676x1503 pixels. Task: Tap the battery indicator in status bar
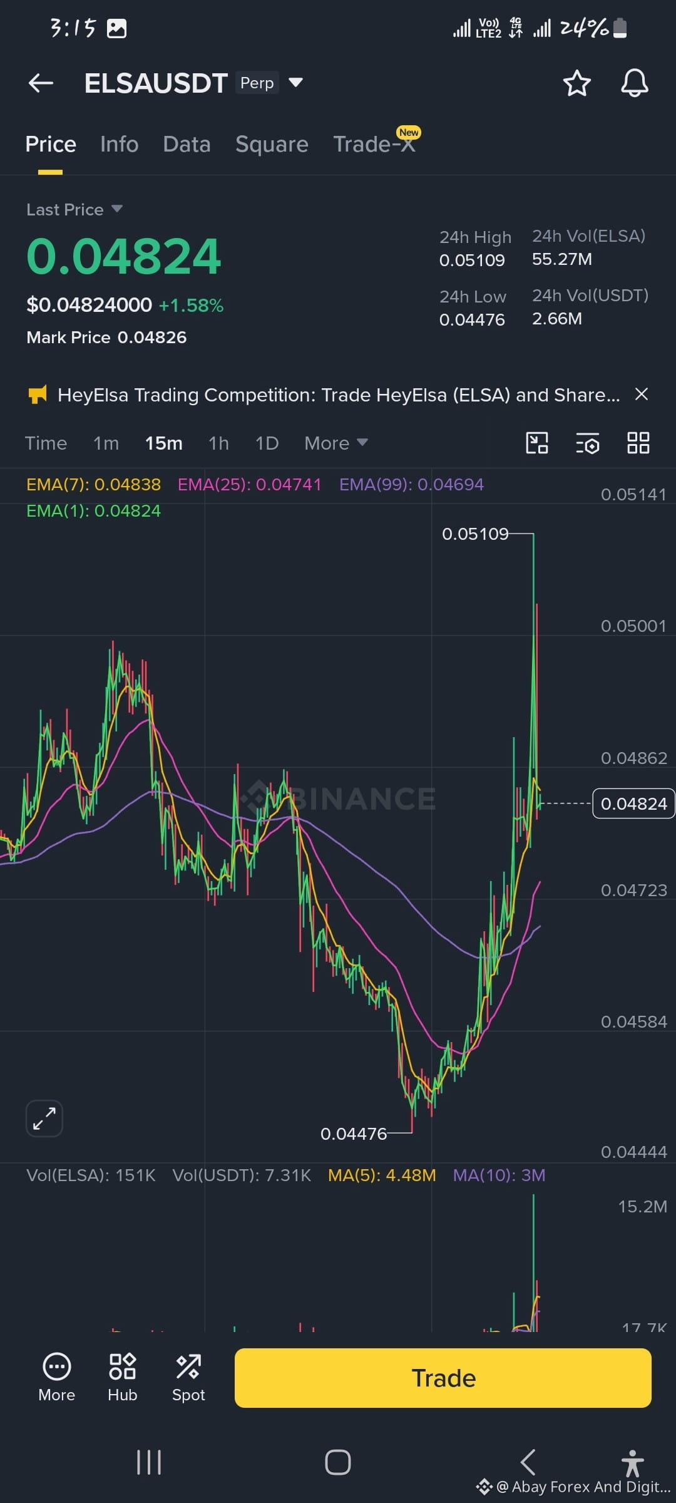[620, 28]
